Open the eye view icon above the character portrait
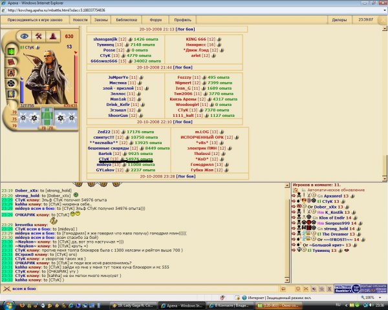This screenshot has width=388, height=310. (25, 37)
